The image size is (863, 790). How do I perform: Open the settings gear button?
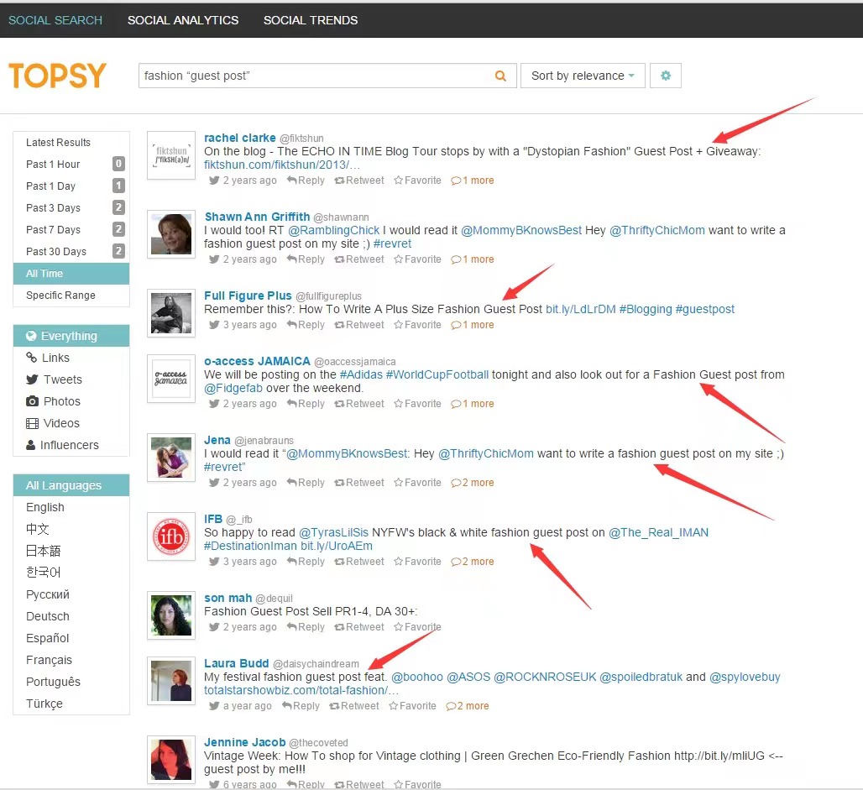coord(666,76)
